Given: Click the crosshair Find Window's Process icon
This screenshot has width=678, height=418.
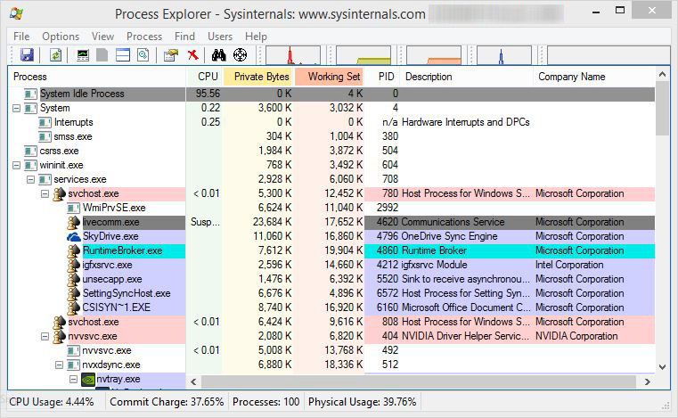Looking at the screenshot, I should [x=240, y=55].
